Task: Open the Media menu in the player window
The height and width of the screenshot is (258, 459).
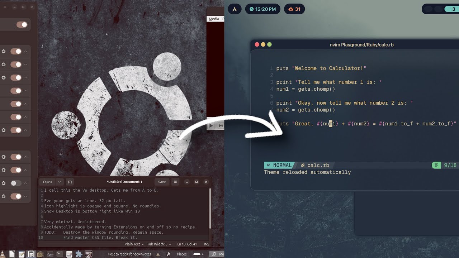Action: point(214,19)
